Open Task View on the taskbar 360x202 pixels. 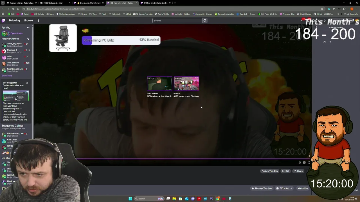coord(168,199)
